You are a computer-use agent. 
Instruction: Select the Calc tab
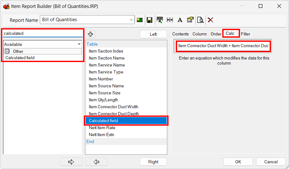click(230, 34)
